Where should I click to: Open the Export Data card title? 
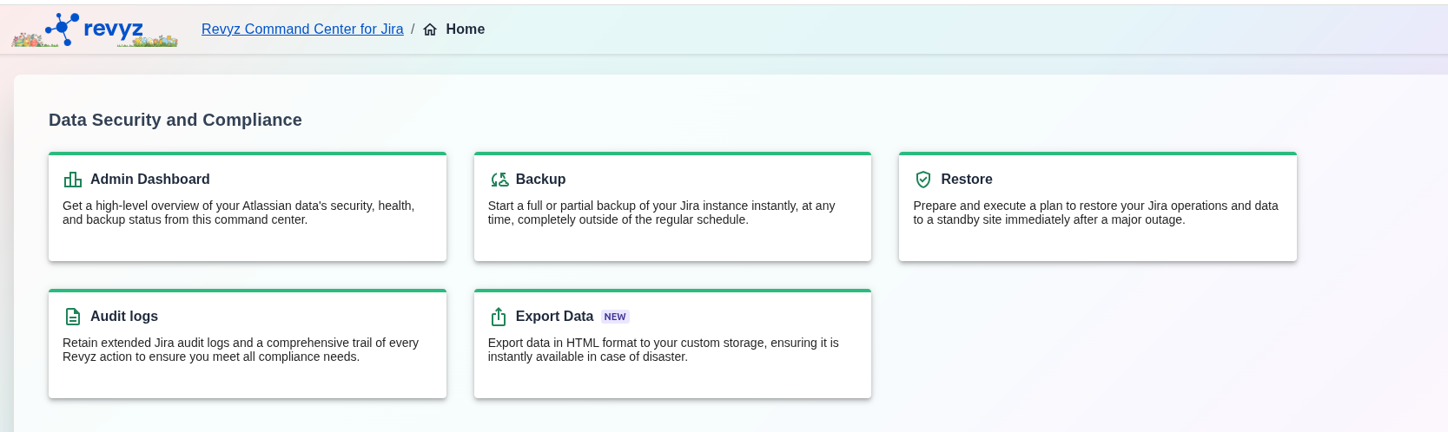(554, 317)
